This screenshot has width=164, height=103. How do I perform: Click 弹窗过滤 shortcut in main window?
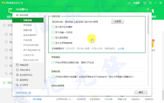click(122, 99)
